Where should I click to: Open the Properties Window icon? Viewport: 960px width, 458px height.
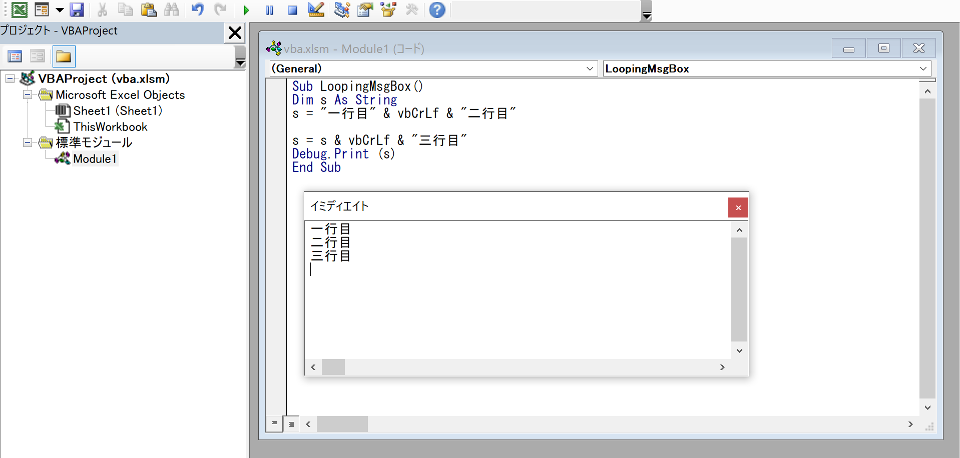click(366, 10)
